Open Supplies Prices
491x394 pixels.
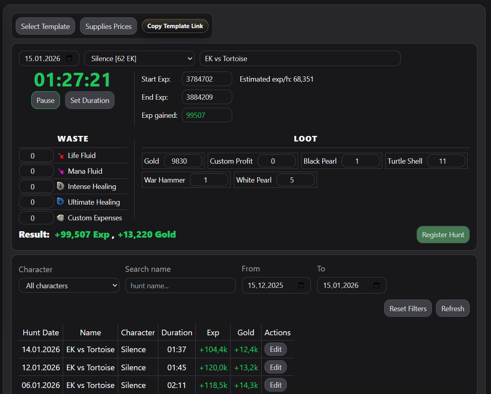coord(108,27)
